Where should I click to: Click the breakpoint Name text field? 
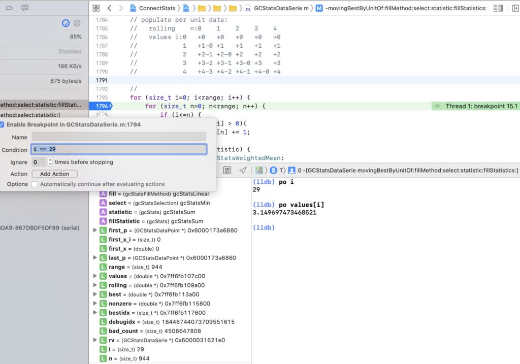point(119,137)
